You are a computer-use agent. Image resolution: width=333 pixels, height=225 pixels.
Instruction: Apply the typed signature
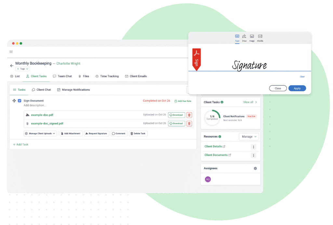(297, 88)
